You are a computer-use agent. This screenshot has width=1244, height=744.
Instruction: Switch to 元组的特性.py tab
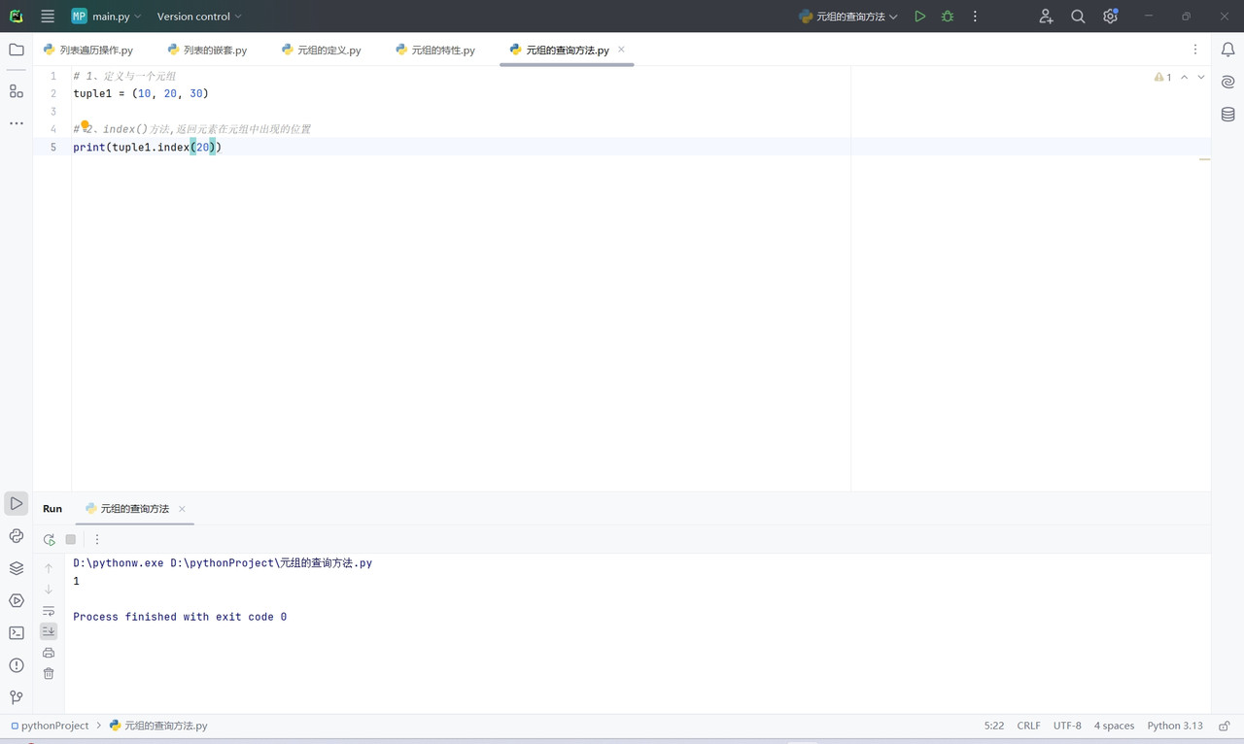pyautogui.click(x=435, y=50)
